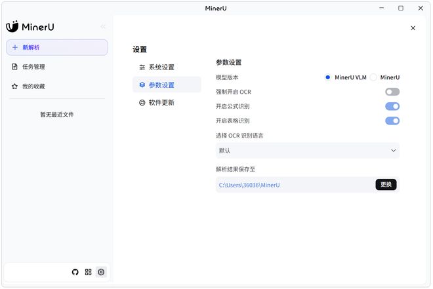Start a new parse with 新解析
433x289 pixels.
pos(57,47)
